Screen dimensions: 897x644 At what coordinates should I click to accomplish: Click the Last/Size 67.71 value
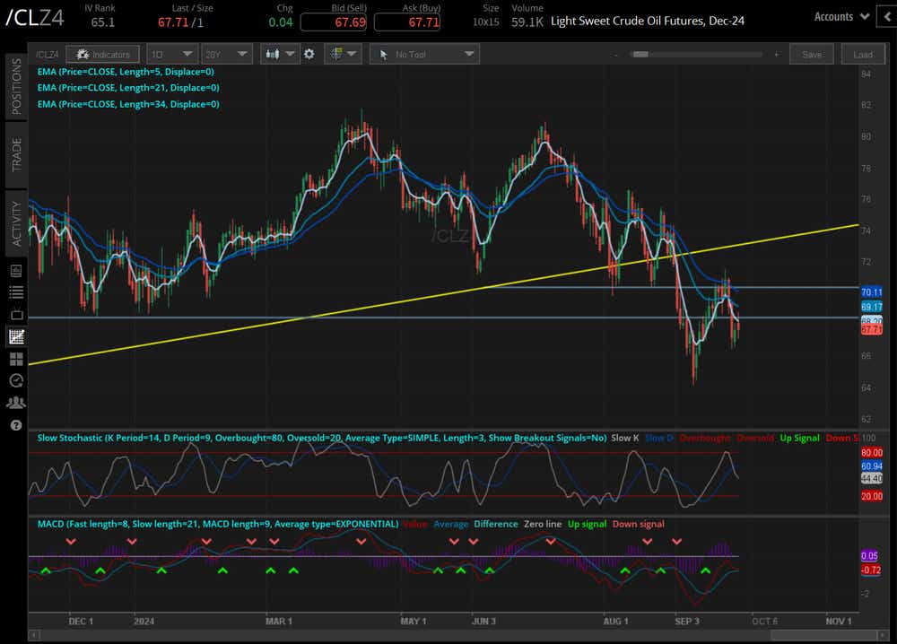pyautogui.click(x=173, y=22)
